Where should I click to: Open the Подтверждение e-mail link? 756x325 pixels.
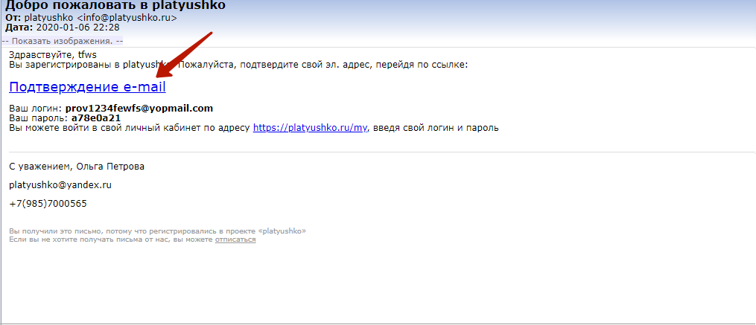tap(87, 87)
